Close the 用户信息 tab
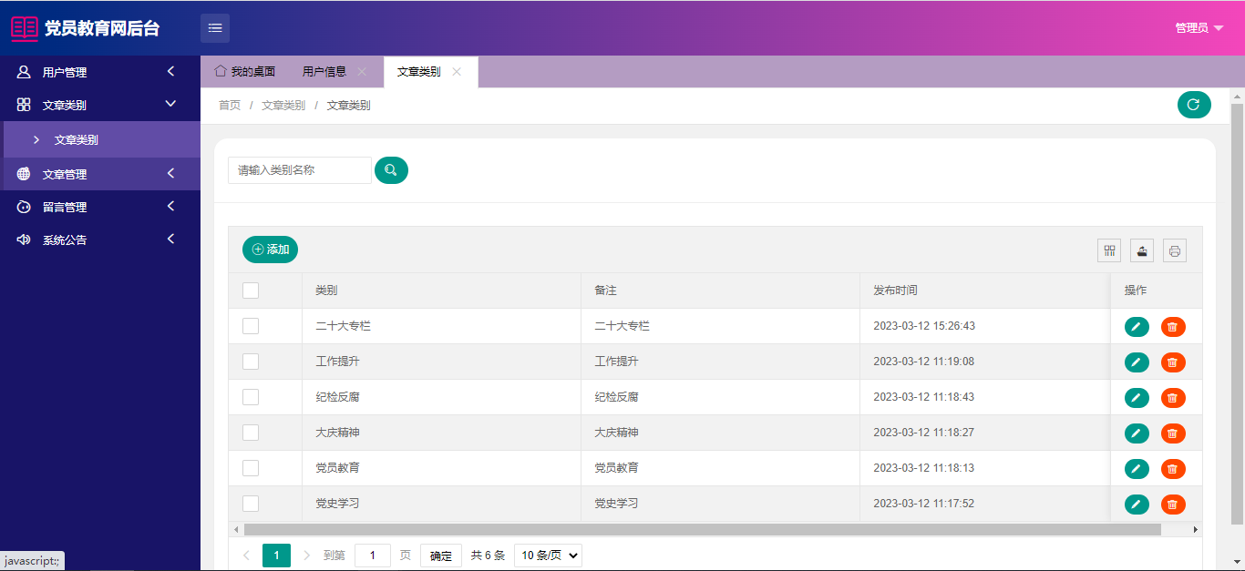 (x=362, y=72)
